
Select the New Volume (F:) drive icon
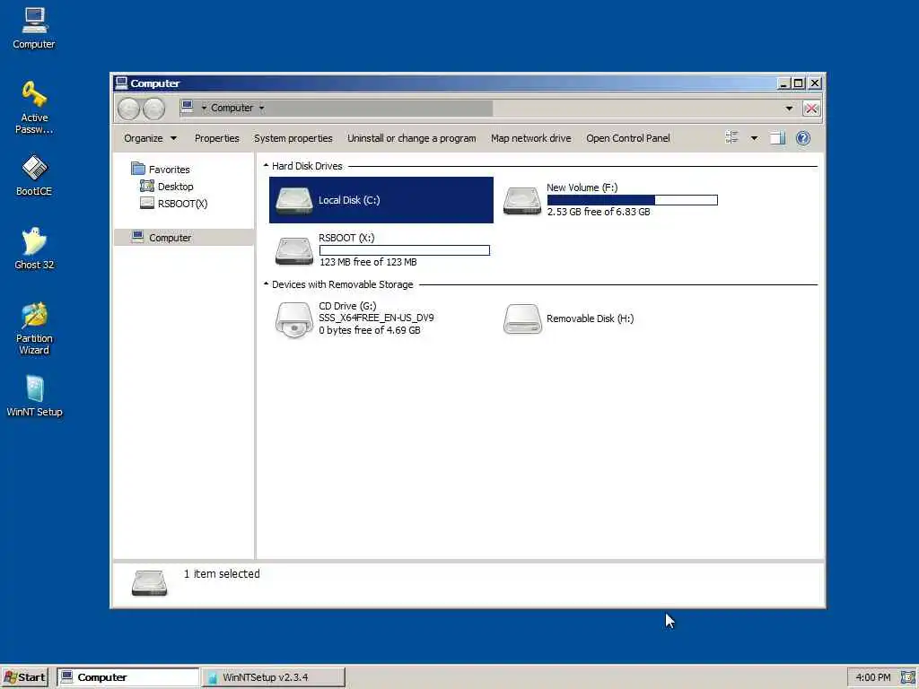[x=521, y=200]
